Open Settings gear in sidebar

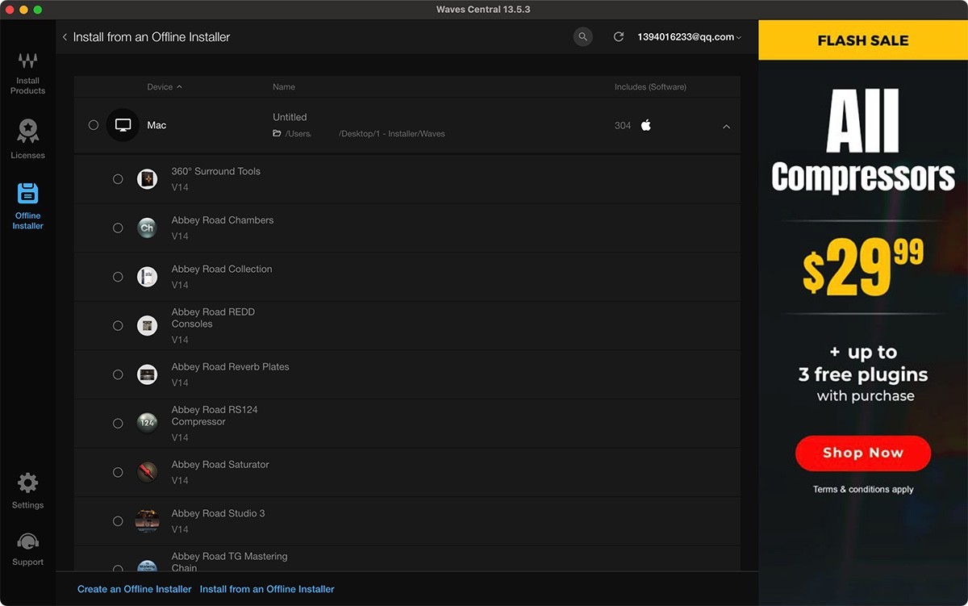(x=27, y=491)
